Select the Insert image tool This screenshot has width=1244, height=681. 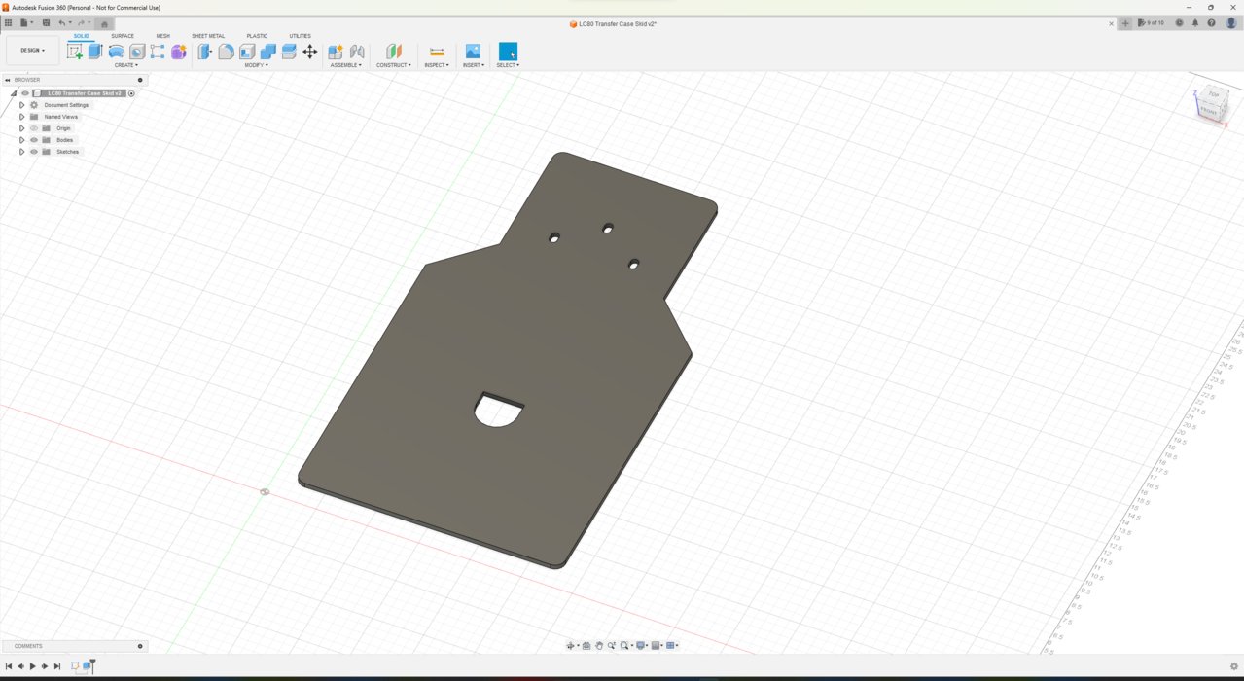473,52
